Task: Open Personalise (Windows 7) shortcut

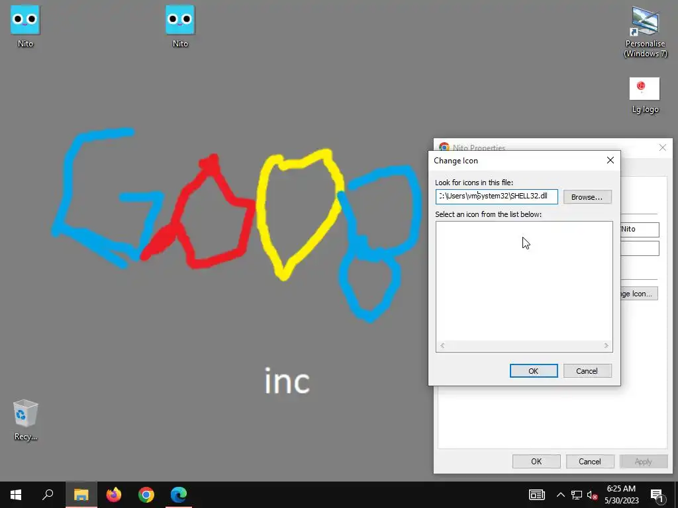Action: pos(645,31)
